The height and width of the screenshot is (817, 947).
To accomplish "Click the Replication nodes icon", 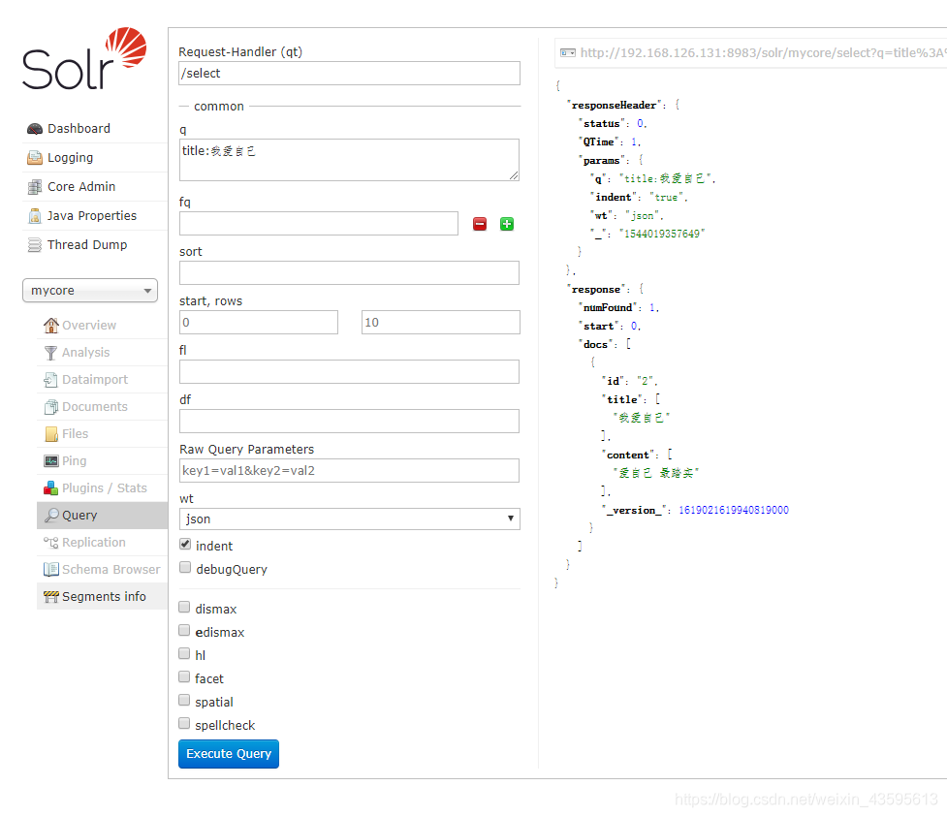I will pyautogui.click(x=51, y=543).
